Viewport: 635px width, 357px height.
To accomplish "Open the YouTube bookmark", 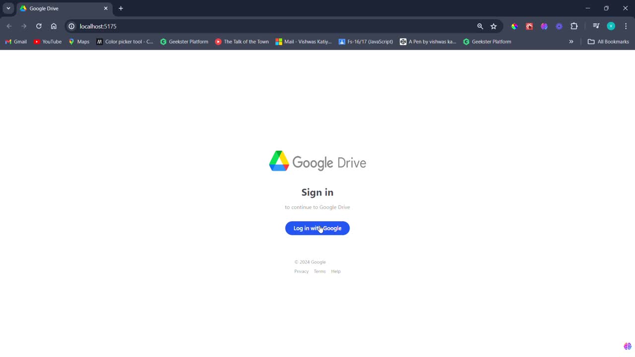I will pos(48,42).
